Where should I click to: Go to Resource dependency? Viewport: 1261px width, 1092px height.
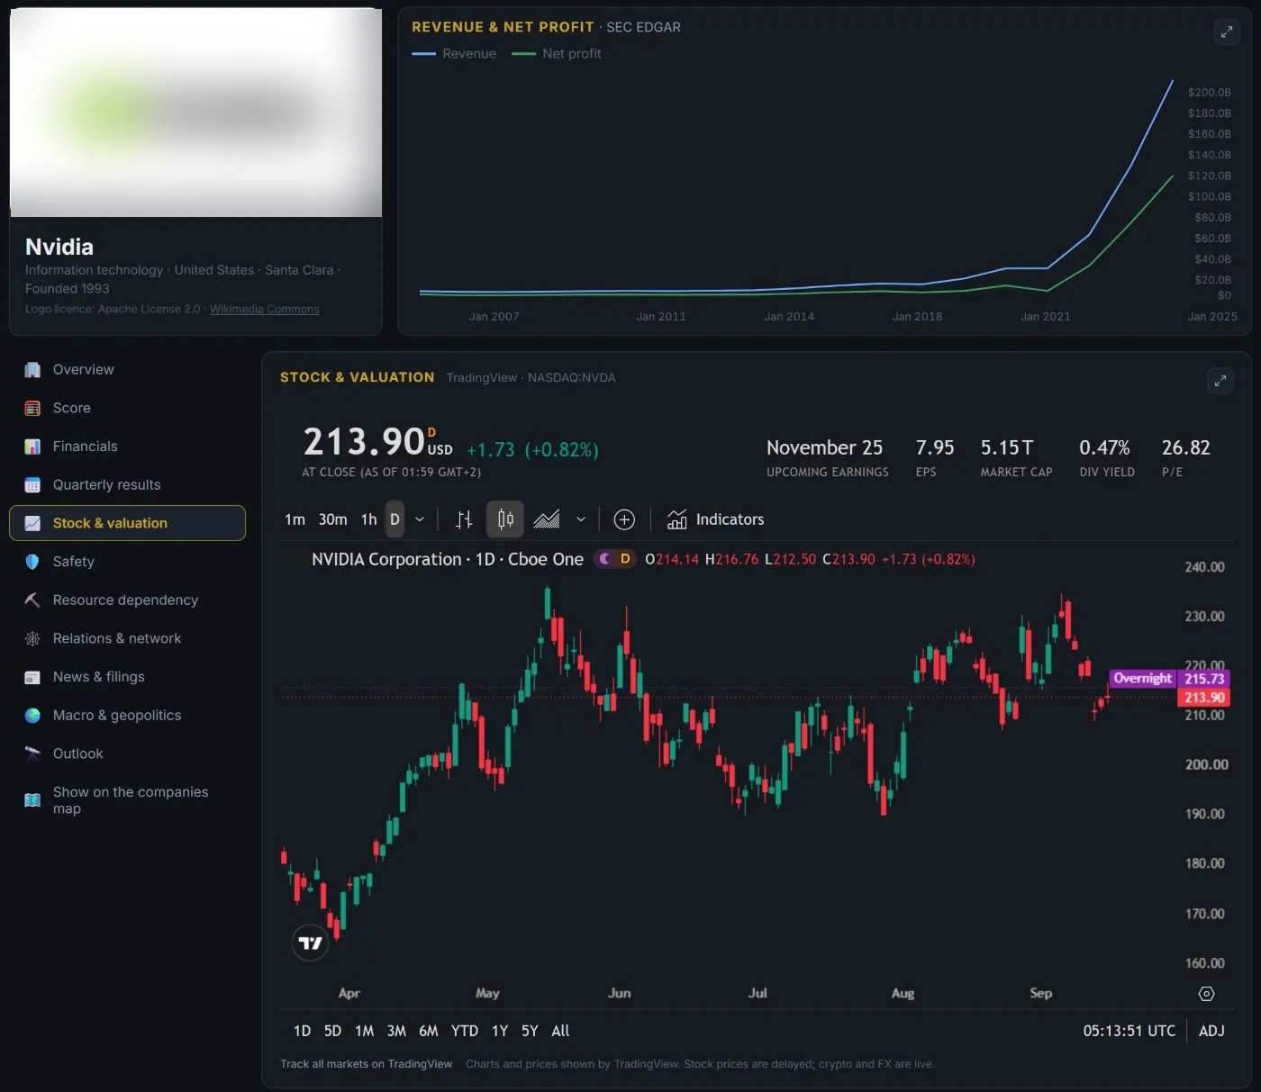pyautogui.click(x=127, y=600)
